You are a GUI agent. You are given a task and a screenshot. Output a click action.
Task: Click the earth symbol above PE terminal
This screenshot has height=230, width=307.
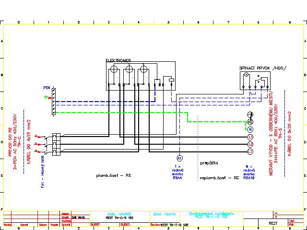click(x=250, y=115)
